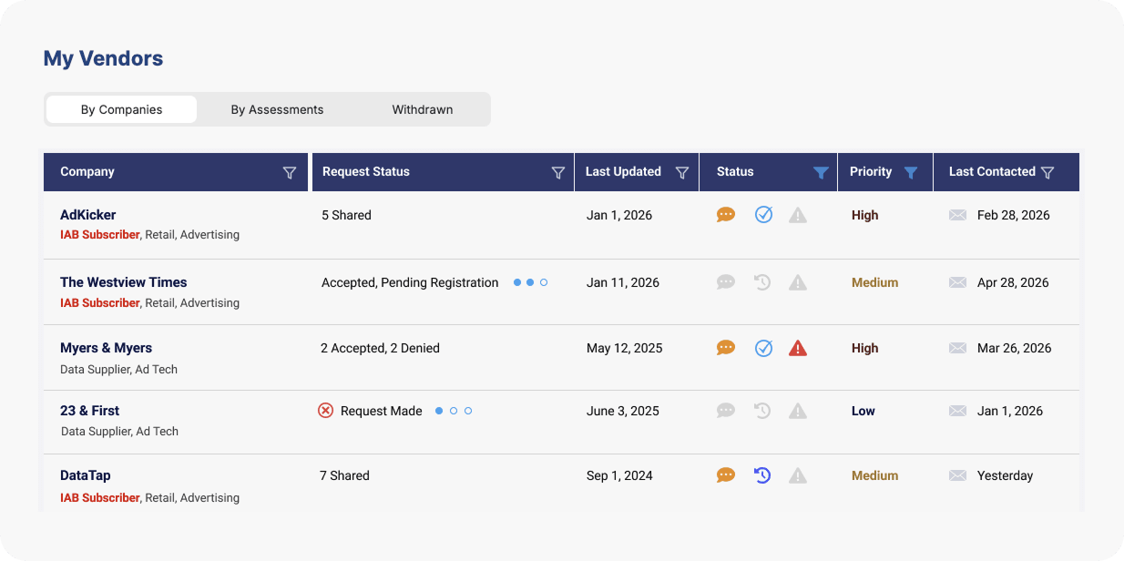Open the AdKicker company link
This screenshot has height=561, width=1124.
[88, 215]
